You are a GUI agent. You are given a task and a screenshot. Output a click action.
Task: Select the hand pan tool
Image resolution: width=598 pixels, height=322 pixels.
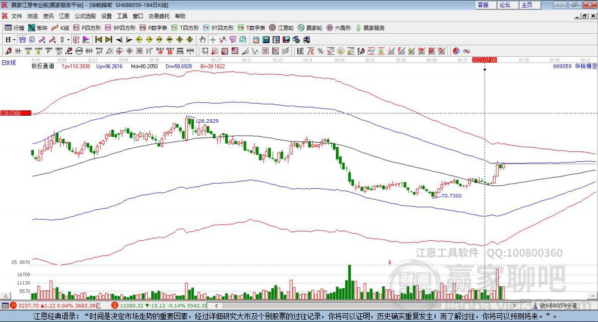(x=203, y=40)
